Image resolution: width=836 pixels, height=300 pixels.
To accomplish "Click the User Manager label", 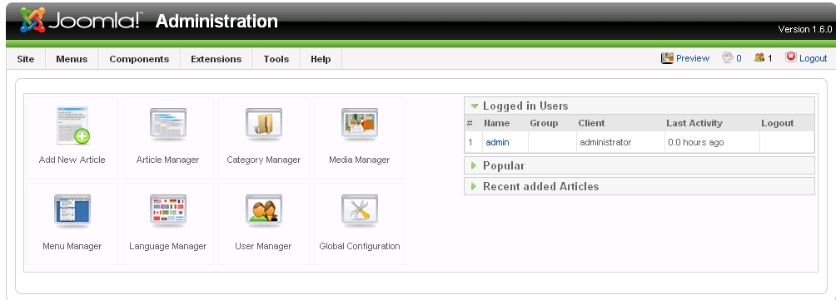I will [x=263, y=246].
